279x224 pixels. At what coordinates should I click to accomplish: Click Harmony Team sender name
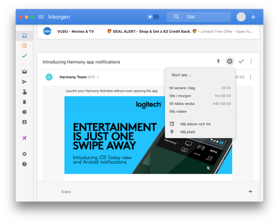(x=73, y=77)
